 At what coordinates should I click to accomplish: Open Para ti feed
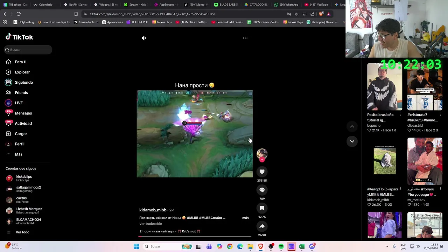coord(20,62)
